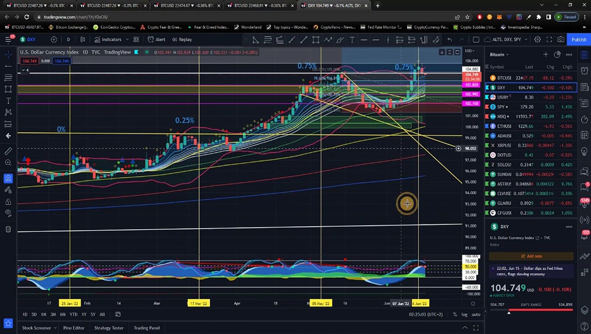Viewport: 591px width, 334px height.
Task: Collapse the indicator legend showing 4
Action: 25,70
